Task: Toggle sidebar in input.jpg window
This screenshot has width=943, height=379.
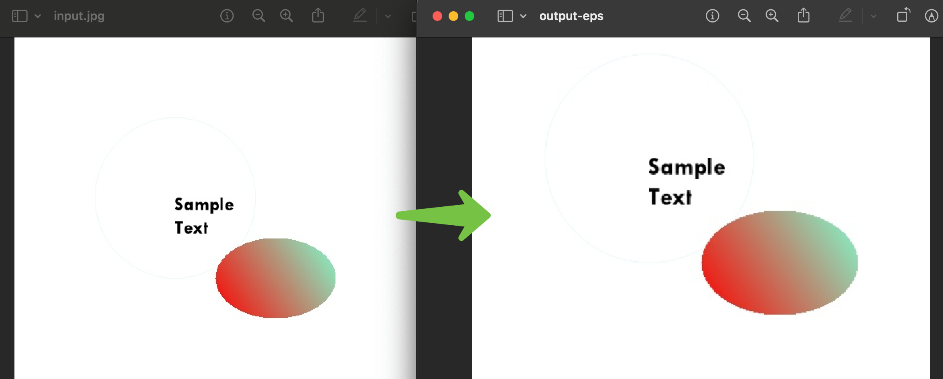Action: click(19, 16)
